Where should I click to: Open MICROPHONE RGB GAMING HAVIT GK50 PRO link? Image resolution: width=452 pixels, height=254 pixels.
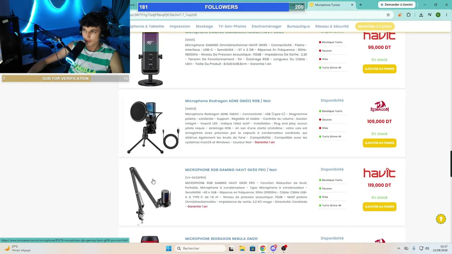[x=231, y=170]
